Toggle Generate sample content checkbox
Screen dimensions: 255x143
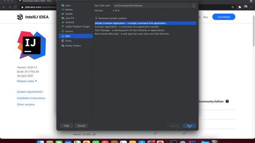[96, 18]
